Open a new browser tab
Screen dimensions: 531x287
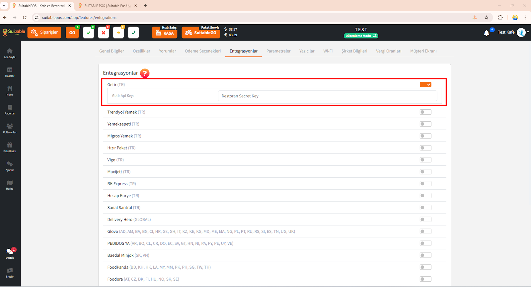(x=146, y=6)
